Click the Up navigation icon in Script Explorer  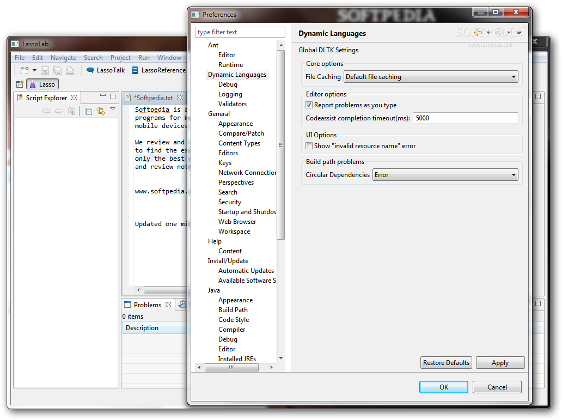point(72,111)
